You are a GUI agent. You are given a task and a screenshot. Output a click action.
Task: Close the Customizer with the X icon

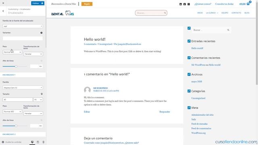click(x=3, y=3)
